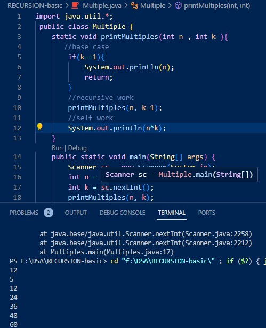Click the 'Scanner sc - Multiple.main(String[])' hover tooltip

click(x=179, y=175)
